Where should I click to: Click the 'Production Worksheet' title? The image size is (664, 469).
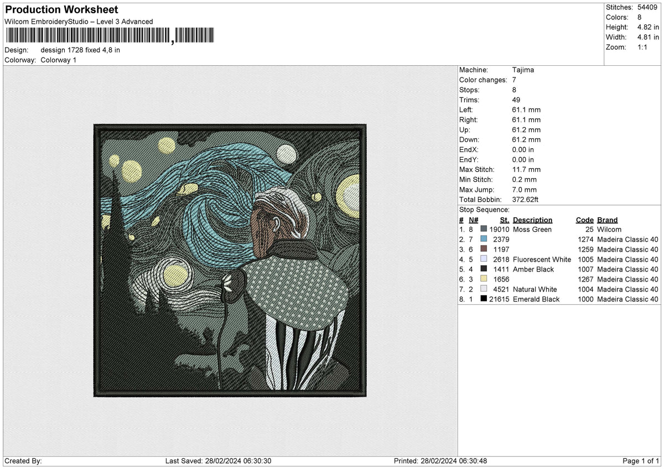tap(61, 10)
